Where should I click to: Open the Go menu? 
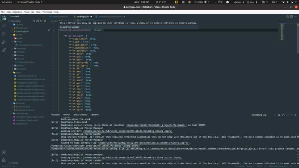(33, 12)
